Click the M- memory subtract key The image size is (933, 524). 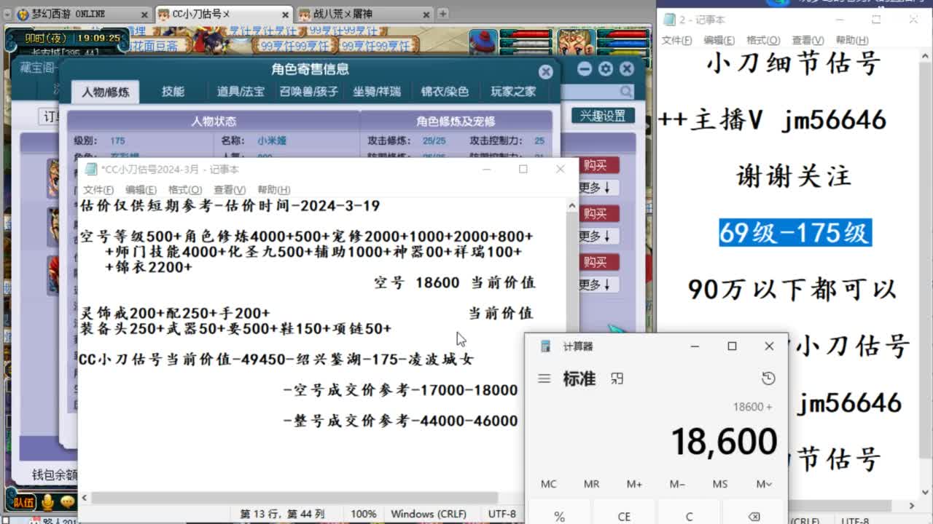point(677,484)
